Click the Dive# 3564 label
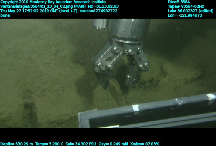216x146 pixels. coord(179,2)
